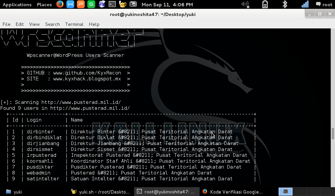The image size is (335, 196).
Task: Click 'Satuan Intelter' name text
Action: pyautogui.click(x=93, y=179)
